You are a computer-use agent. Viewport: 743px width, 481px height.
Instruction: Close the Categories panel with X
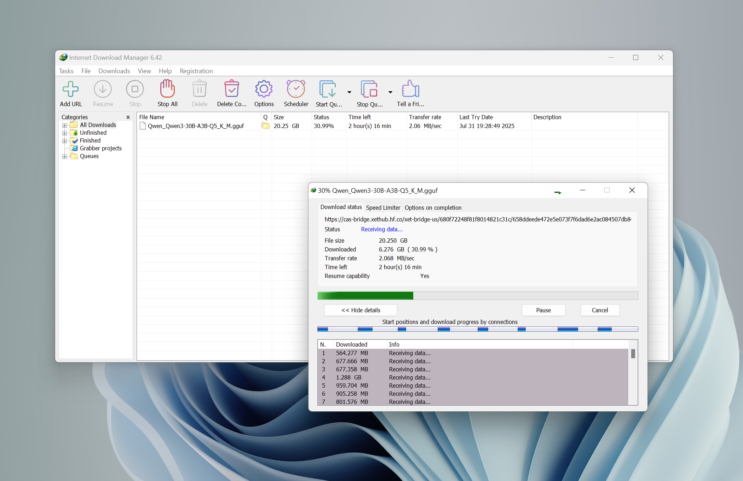tap(128, 117)
